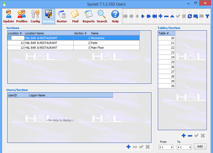Screen dimensions: 213x153
Task: Decrease the From table value
Action: (160, 147)
